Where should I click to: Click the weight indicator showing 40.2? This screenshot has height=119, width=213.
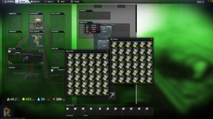click(x=13, y=99)
